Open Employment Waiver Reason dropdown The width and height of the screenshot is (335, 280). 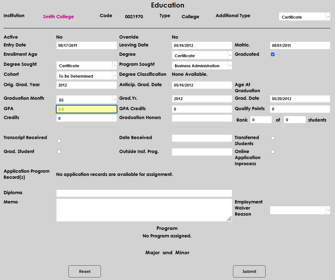[300, 210]
